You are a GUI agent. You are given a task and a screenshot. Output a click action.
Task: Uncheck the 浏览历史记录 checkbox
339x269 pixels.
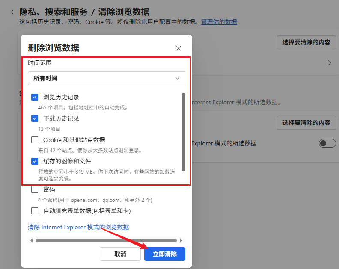(x=35, y=97)
